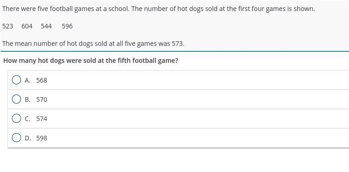The width and height of the screenshot is (349, 172).
Task: Select radio button for answer B
Action: [16, 99]
